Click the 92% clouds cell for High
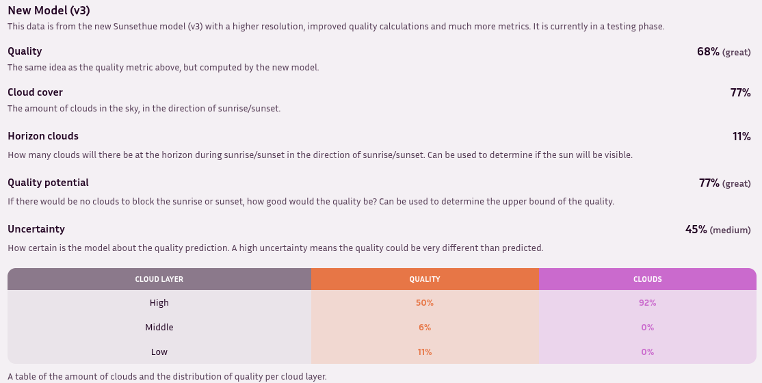The width and height of the screenshot is (762, 383). pos(647,303)
